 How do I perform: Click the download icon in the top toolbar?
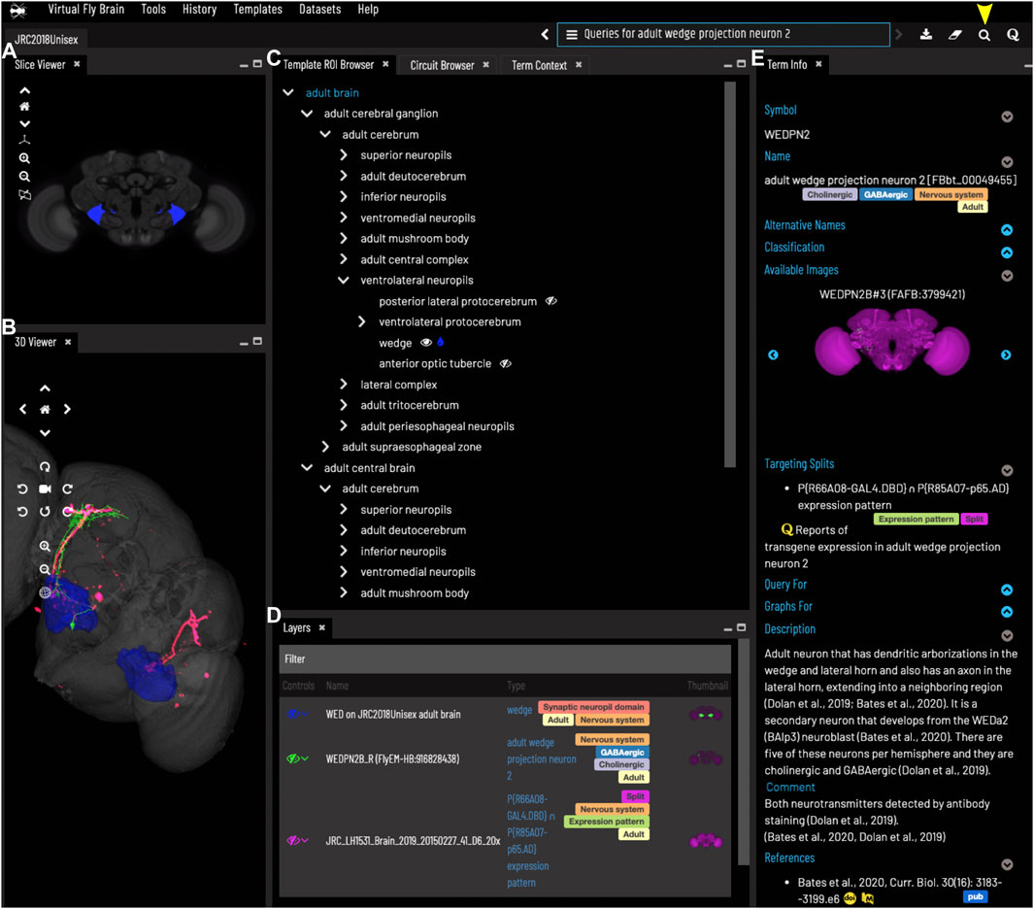click(x=926, y=34)
